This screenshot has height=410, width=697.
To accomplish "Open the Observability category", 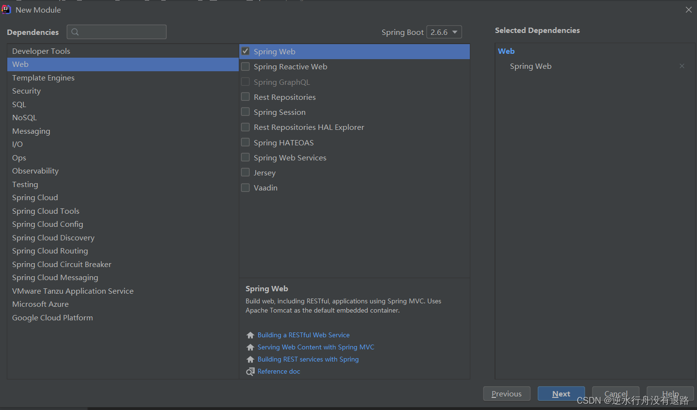I will point(123,171).
